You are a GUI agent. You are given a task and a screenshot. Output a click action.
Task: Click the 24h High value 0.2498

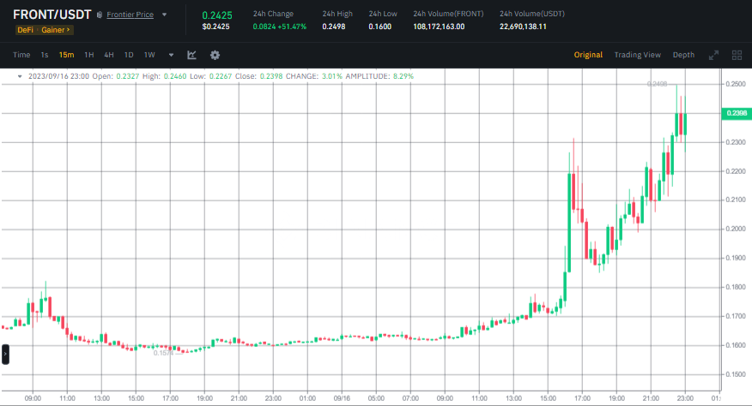click(x=334, y=27)
